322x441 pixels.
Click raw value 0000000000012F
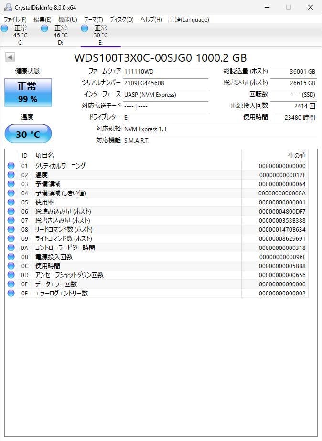pos(282,175)
